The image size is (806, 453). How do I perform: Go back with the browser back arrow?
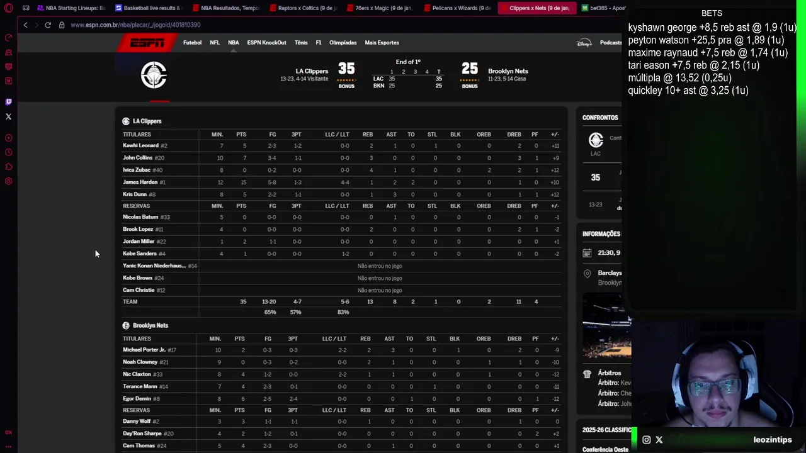pos(25,25)
